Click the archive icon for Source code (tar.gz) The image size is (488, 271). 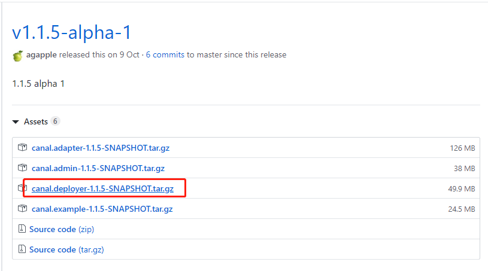pyautogui.click(x=22, y=249)
